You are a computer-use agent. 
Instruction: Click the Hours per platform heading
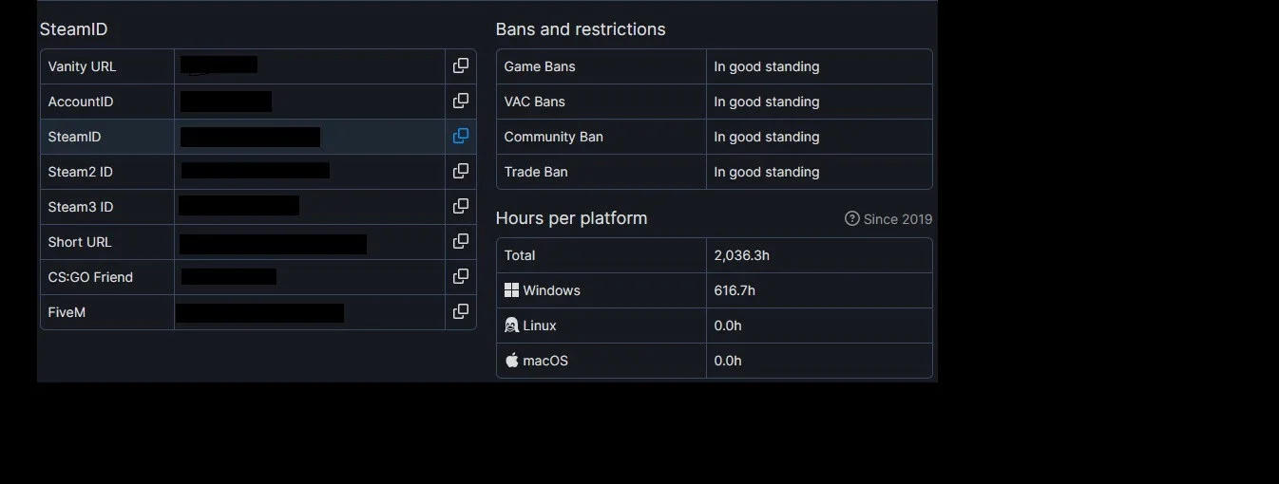[571, 218]
